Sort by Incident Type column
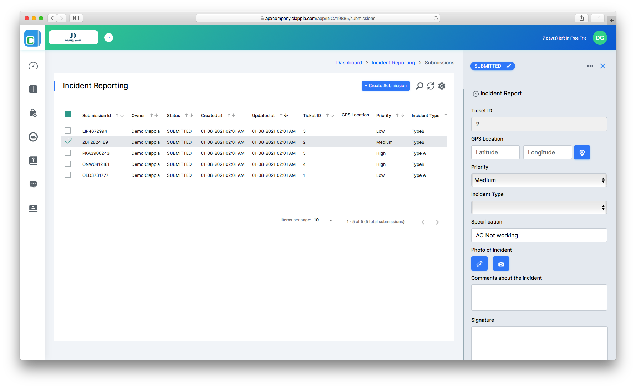The image size is (636, 388). pos(446,115)
